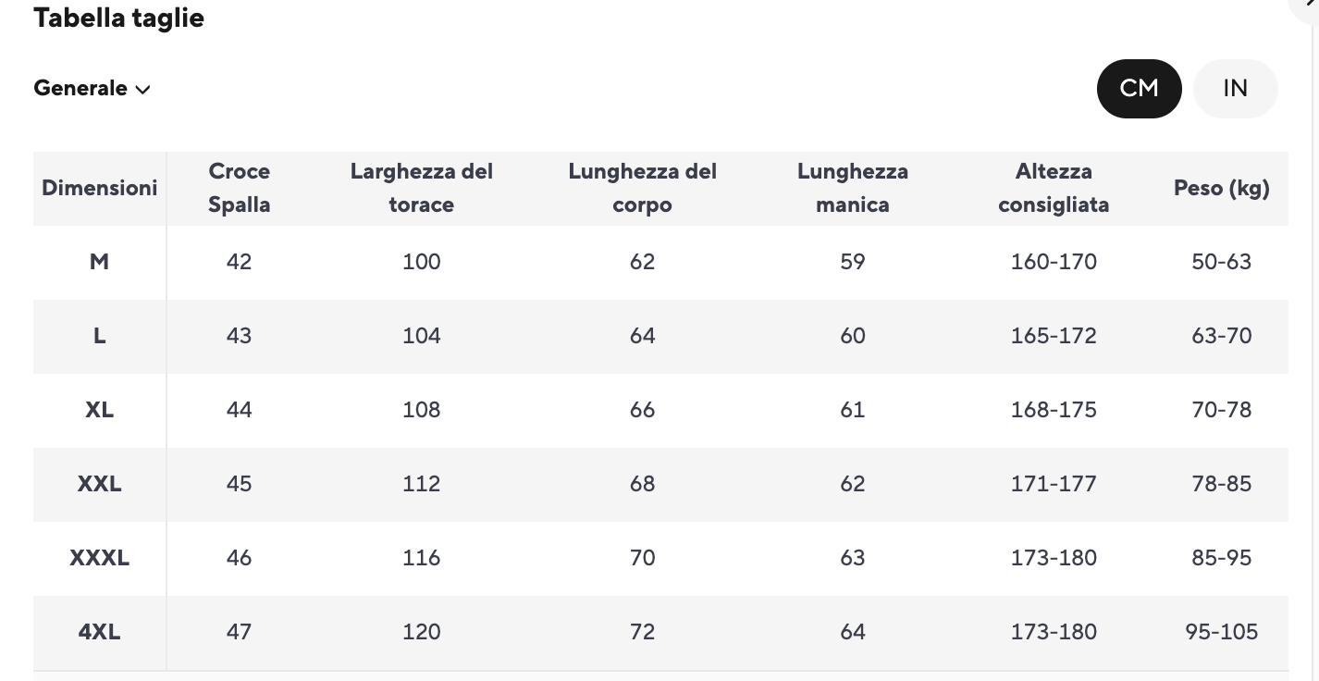Viewport: 1319px width, 681px height.
Task: Select the Larghezza del torace header
Action: 421,188
